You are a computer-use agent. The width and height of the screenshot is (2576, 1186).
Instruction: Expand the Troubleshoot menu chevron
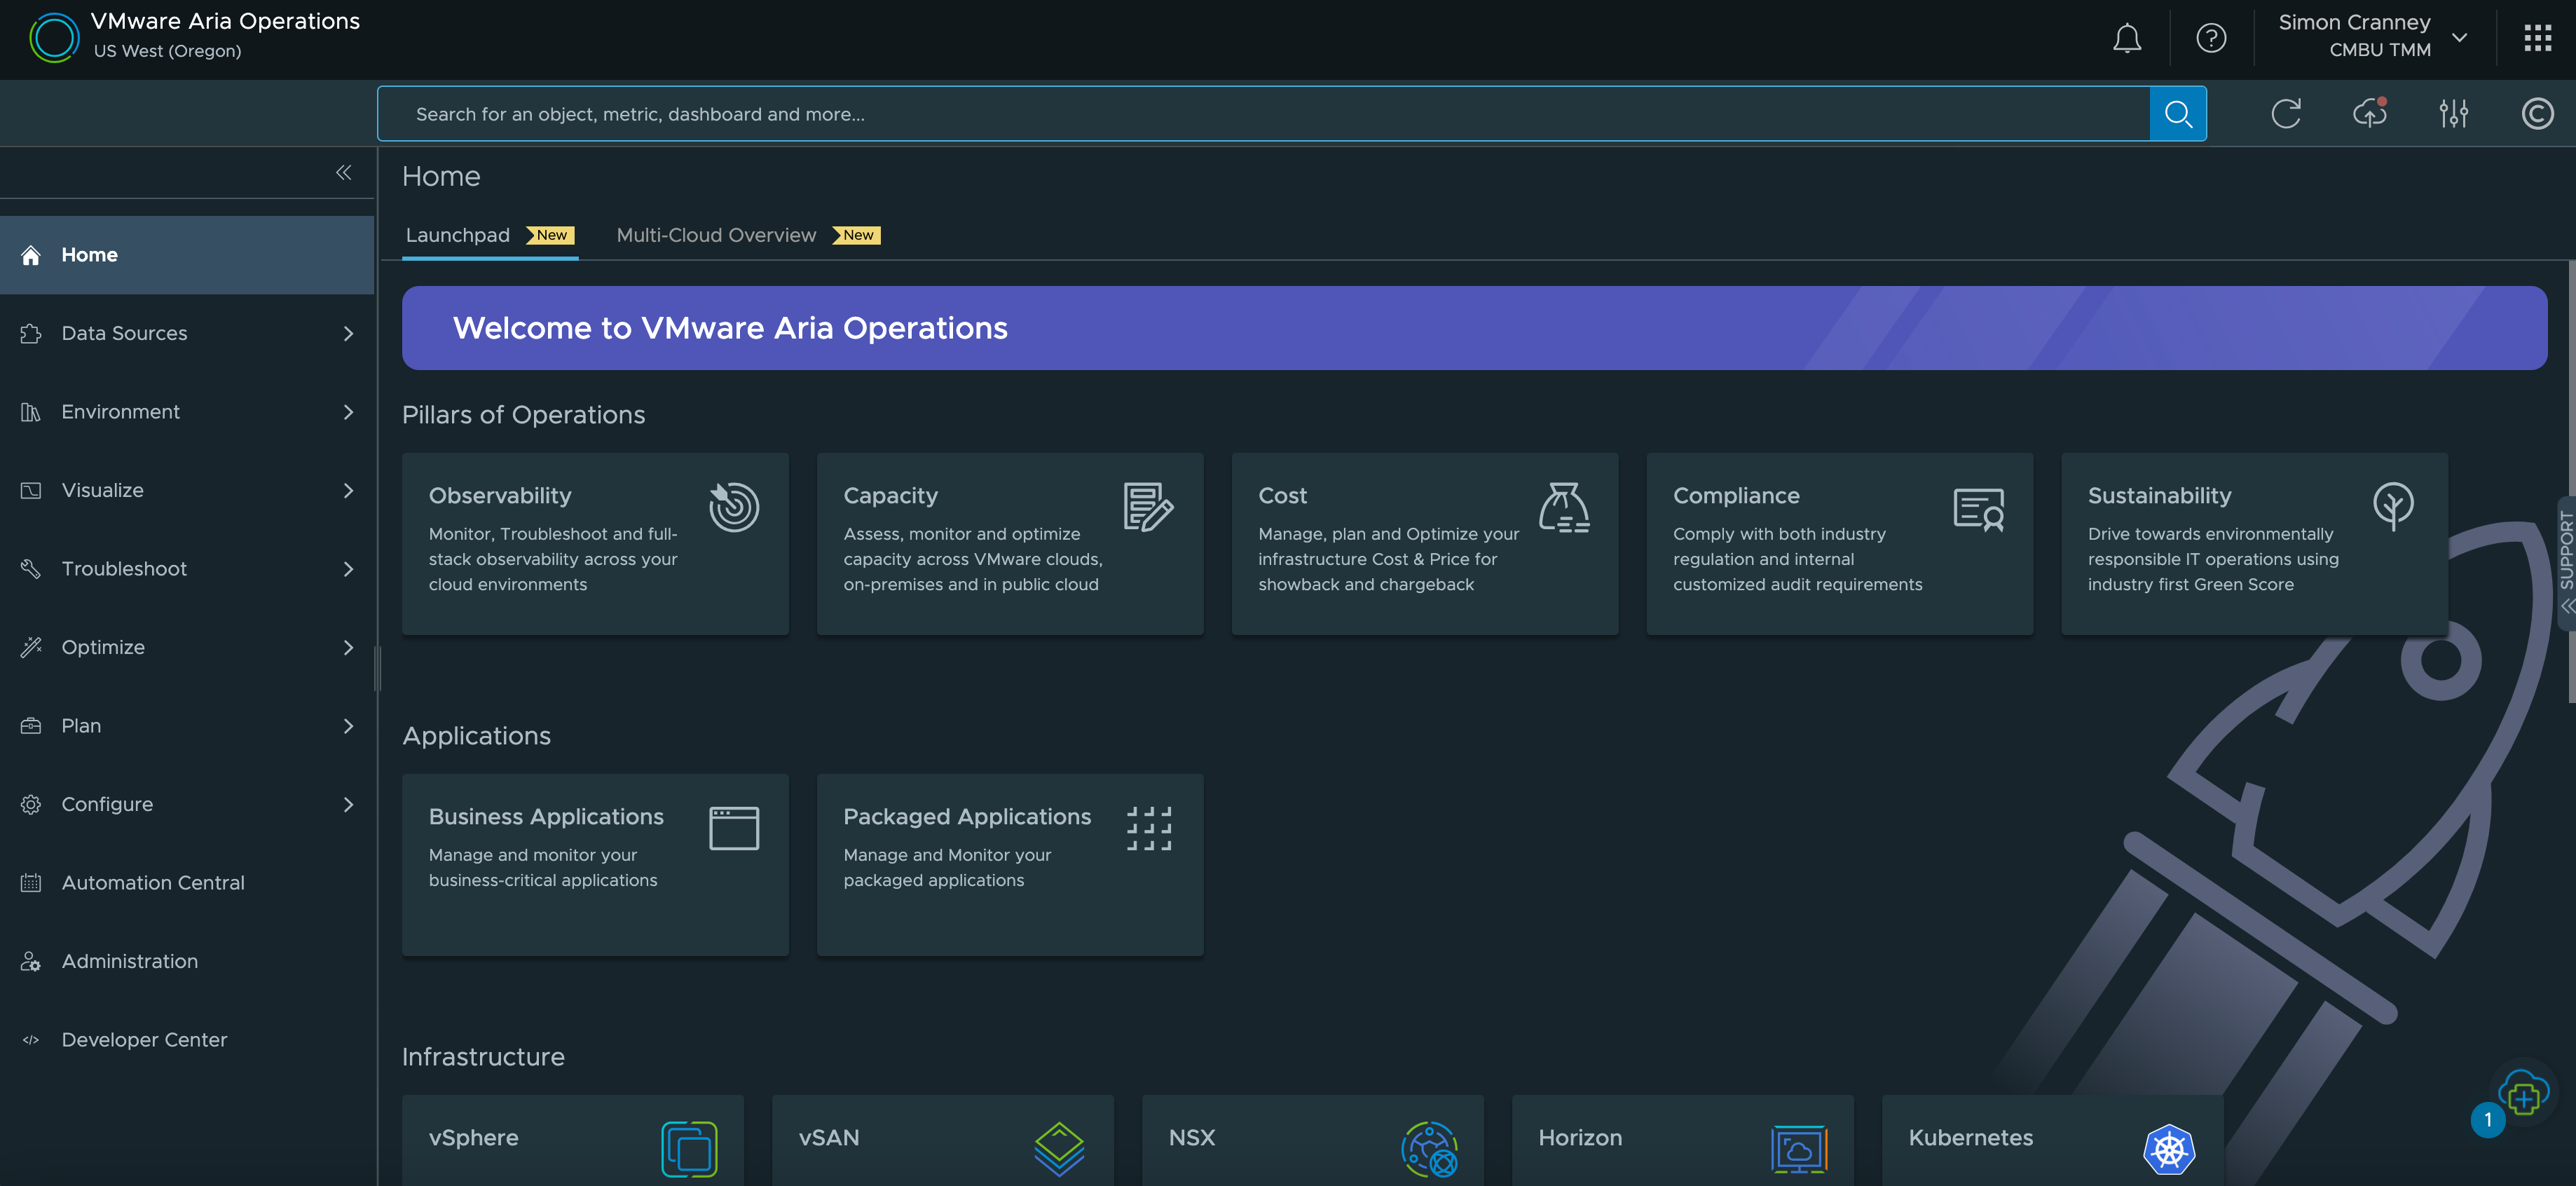[348, 569]
